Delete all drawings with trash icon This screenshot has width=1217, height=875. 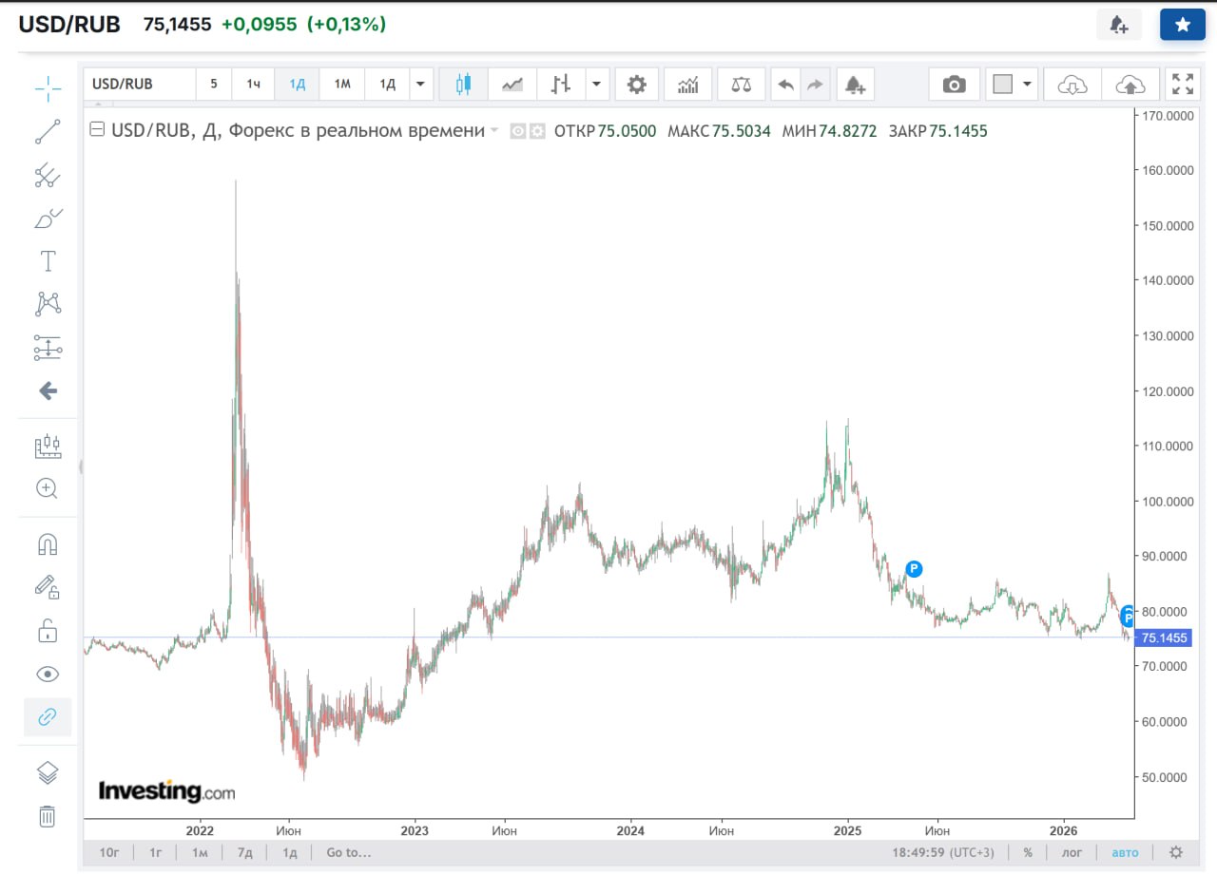coord(48,815)
